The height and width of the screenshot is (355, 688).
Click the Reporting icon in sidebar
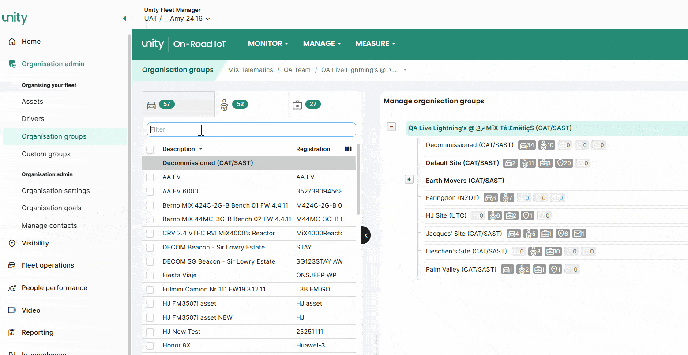[12, 332]
